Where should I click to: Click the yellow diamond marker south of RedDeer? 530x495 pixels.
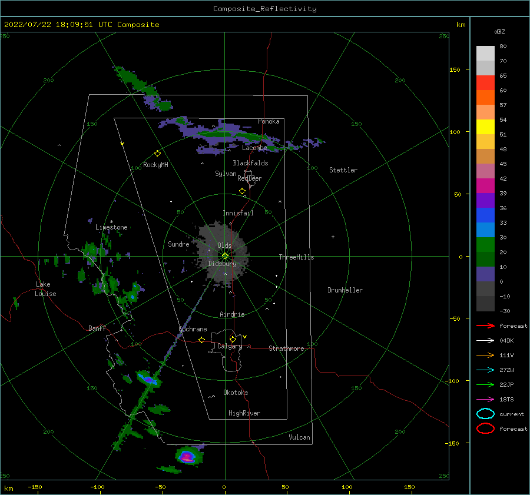(x=243, y=191)
